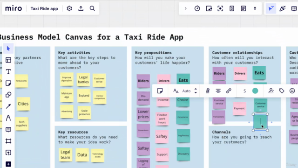Adjust the Auto font size stepper
Viewport: 298px width, 168px height.
[196, 91]
